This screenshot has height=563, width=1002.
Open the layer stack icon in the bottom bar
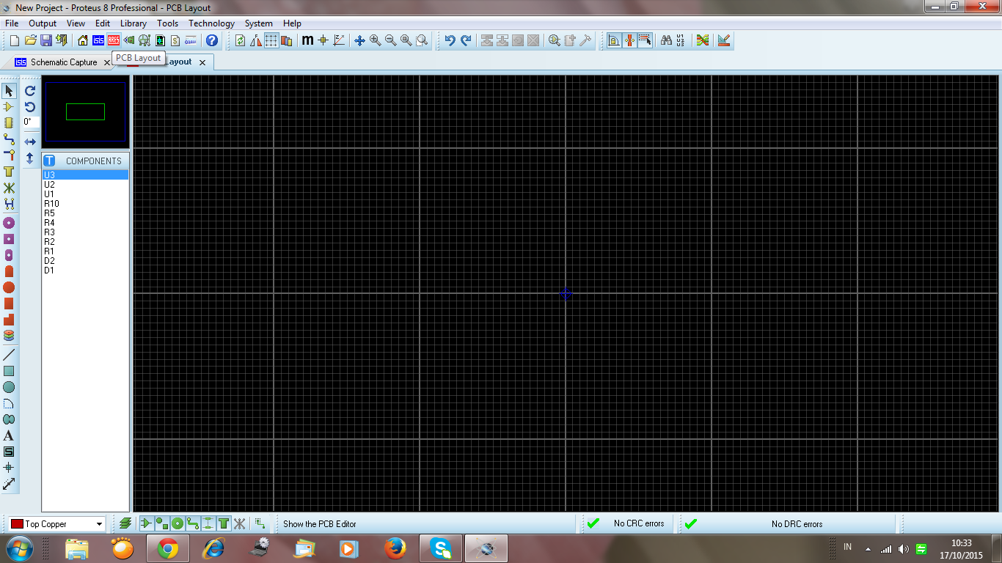[125, 523]
